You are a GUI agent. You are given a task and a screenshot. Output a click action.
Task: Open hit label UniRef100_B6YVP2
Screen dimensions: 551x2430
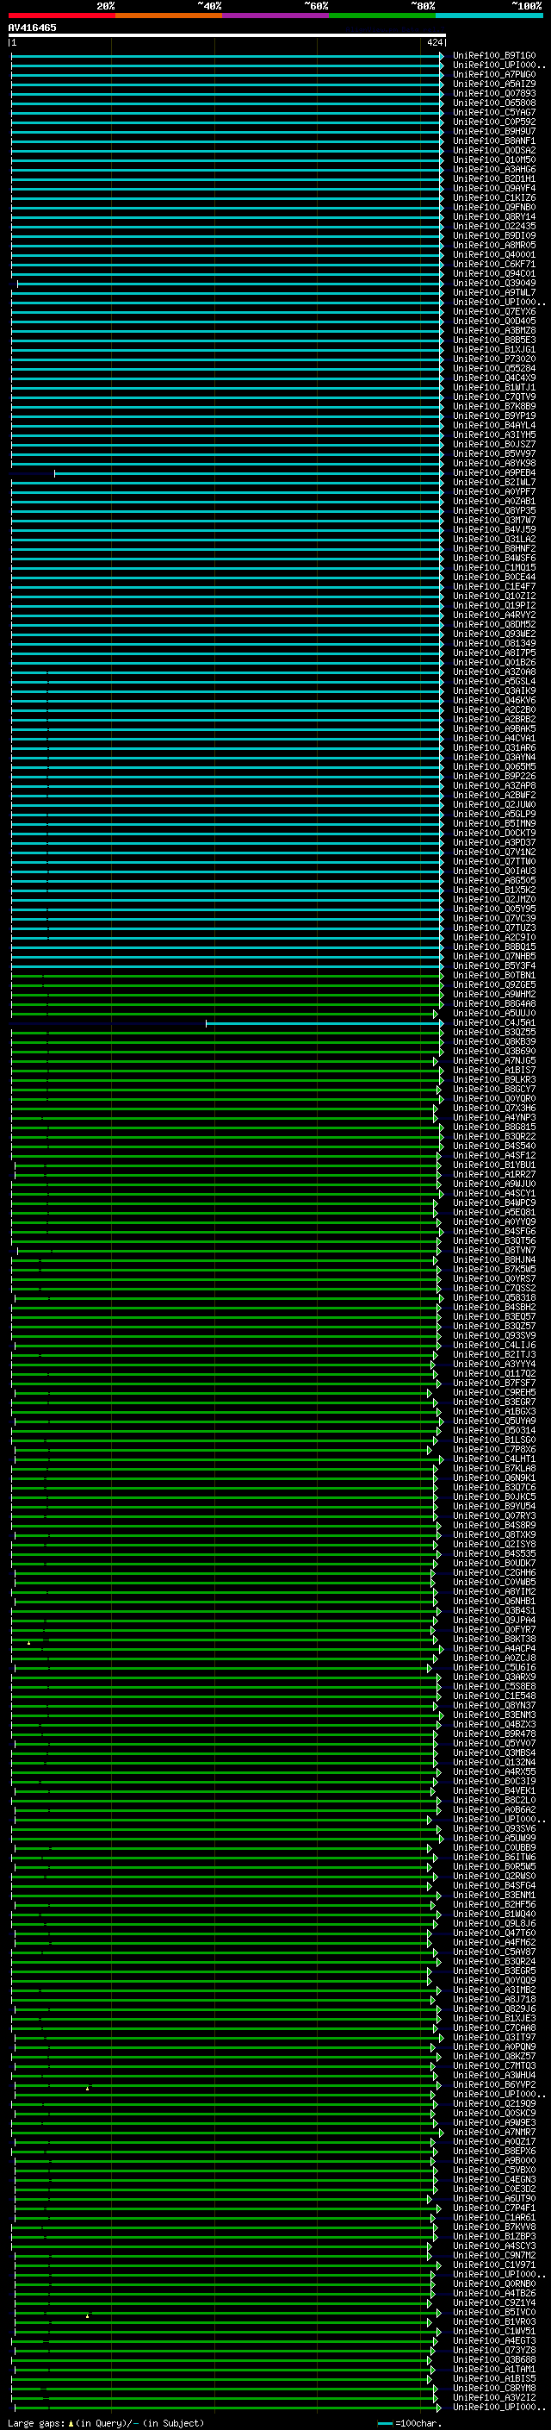[494, 2083]
